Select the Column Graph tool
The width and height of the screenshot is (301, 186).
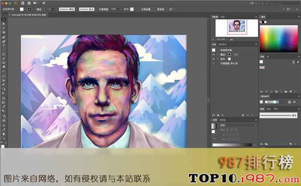tap(4, 121)
